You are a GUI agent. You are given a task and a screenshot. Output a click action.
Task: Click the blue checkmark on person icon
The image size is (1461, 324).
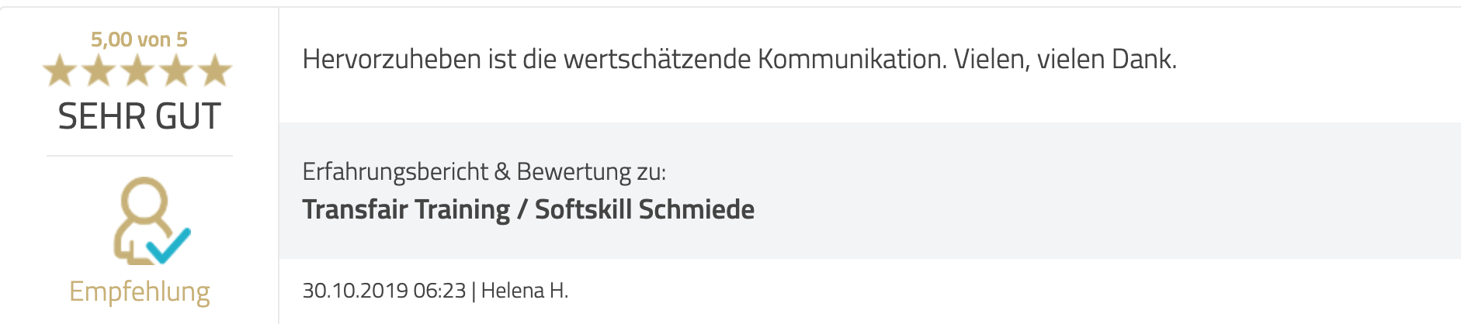(168, 245)
